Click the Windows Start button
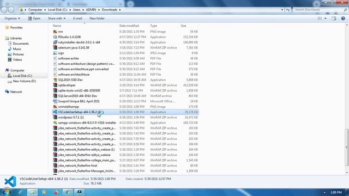This screenshot has width=349, height=196. (6, 192)
